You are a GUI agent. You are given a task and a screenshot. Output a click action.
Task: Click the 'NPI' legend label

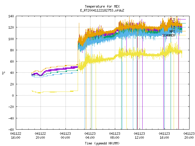pyautogui.click(x=172, y=31)
